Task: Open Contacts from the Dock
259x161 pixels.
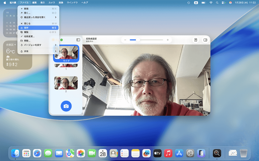Action: [x=114, y=154]
